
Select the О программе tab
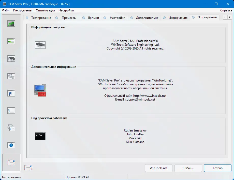point(204,17)
